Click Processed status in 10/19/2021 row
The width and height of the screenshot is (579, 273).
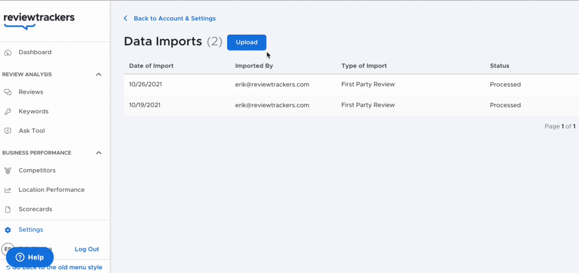(x=506, y=105)
